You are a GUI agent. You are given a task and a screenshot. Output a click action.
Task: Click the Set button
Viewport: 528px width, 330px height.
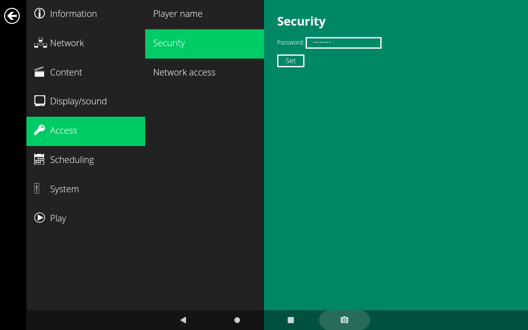pyautogui.click(x=291, y=61)
